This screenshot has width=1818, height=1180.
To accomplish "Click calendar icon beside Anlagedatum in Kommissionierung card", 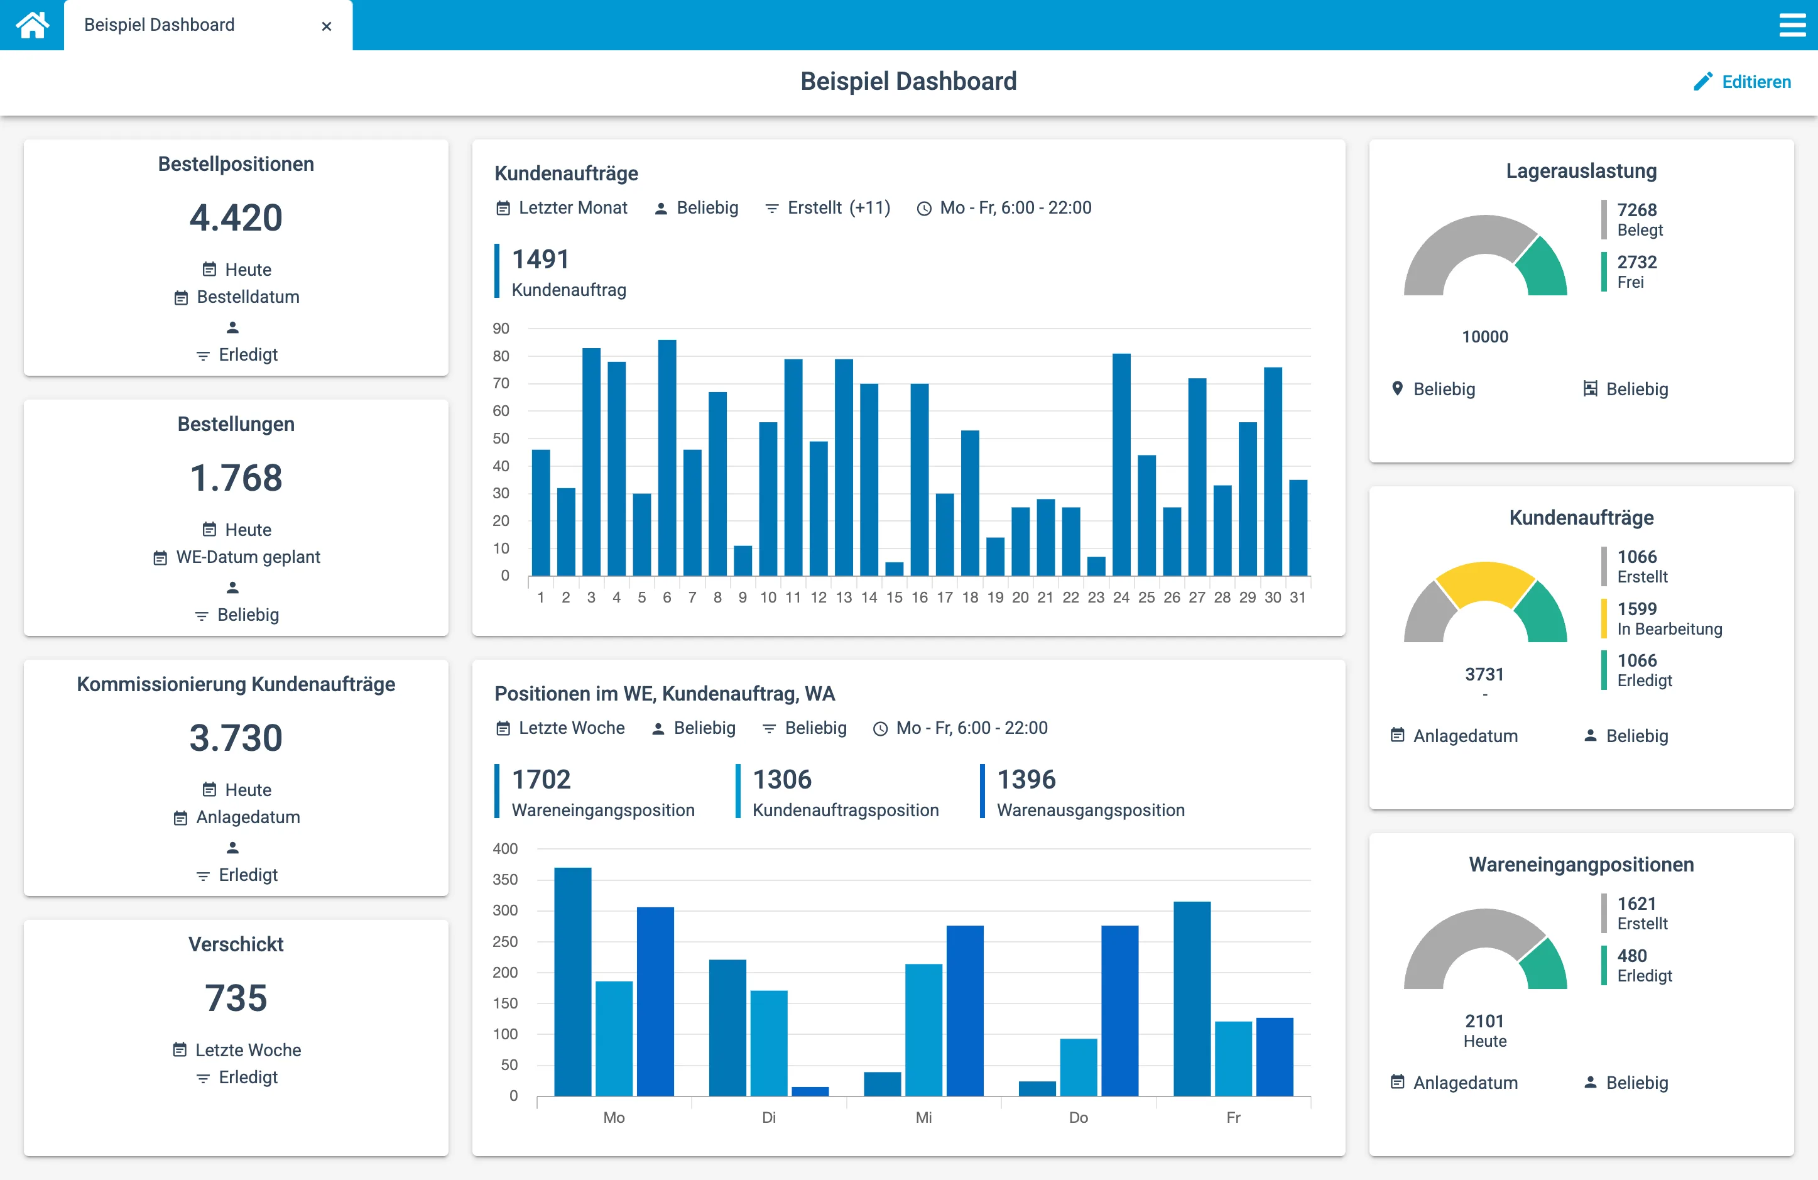I will (180, 817).
